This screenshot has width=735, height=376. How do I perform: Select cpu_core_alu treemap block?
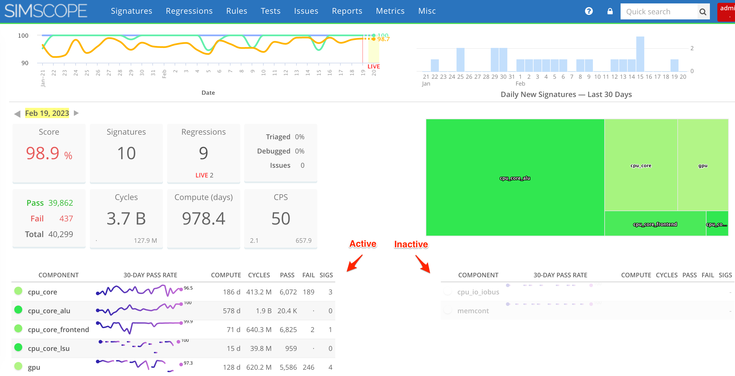[515, 177]
